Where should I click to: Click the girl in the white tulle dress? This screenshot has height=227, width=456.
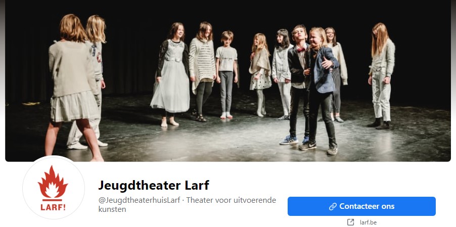tap(171, 75)
